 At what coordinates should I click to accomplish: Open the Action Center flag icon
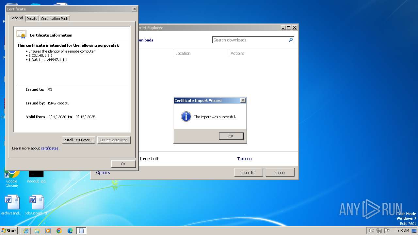click(x=387, y=231)
